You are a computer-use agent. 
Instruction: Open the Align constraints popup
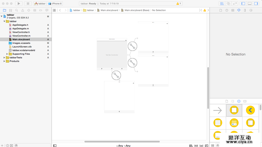(x=191, y=146)
